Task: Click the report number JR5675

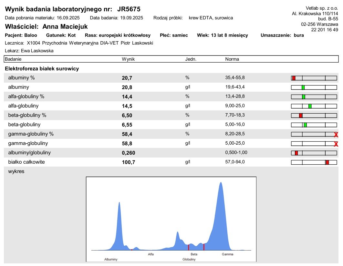Action: 129,9
